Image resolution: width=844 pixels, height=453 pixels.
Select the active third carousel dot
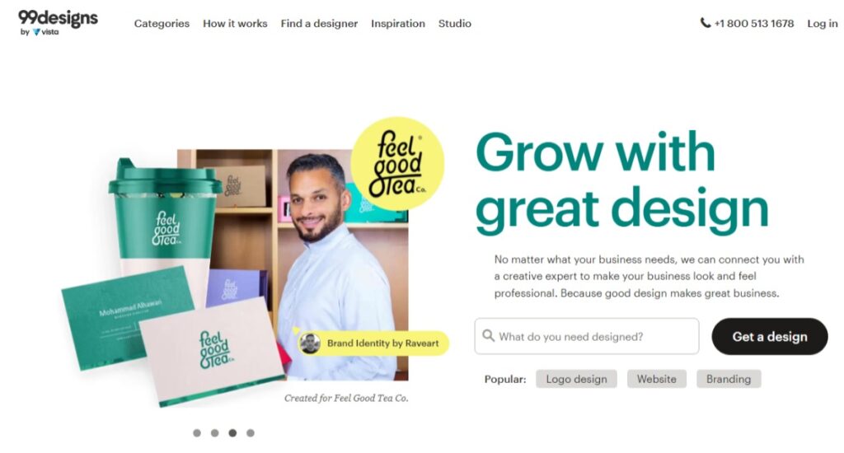(x=232, y=432)
